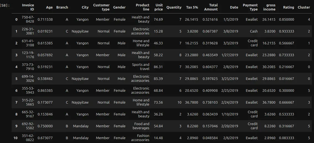Select the age value 0.865385
This screenshot has width=314, height=143.
pyautogui.click(x=45, y=90)
